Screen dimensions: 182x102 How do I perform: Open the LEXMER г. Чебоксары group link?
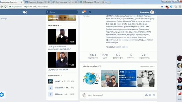[x=115, y=16]
